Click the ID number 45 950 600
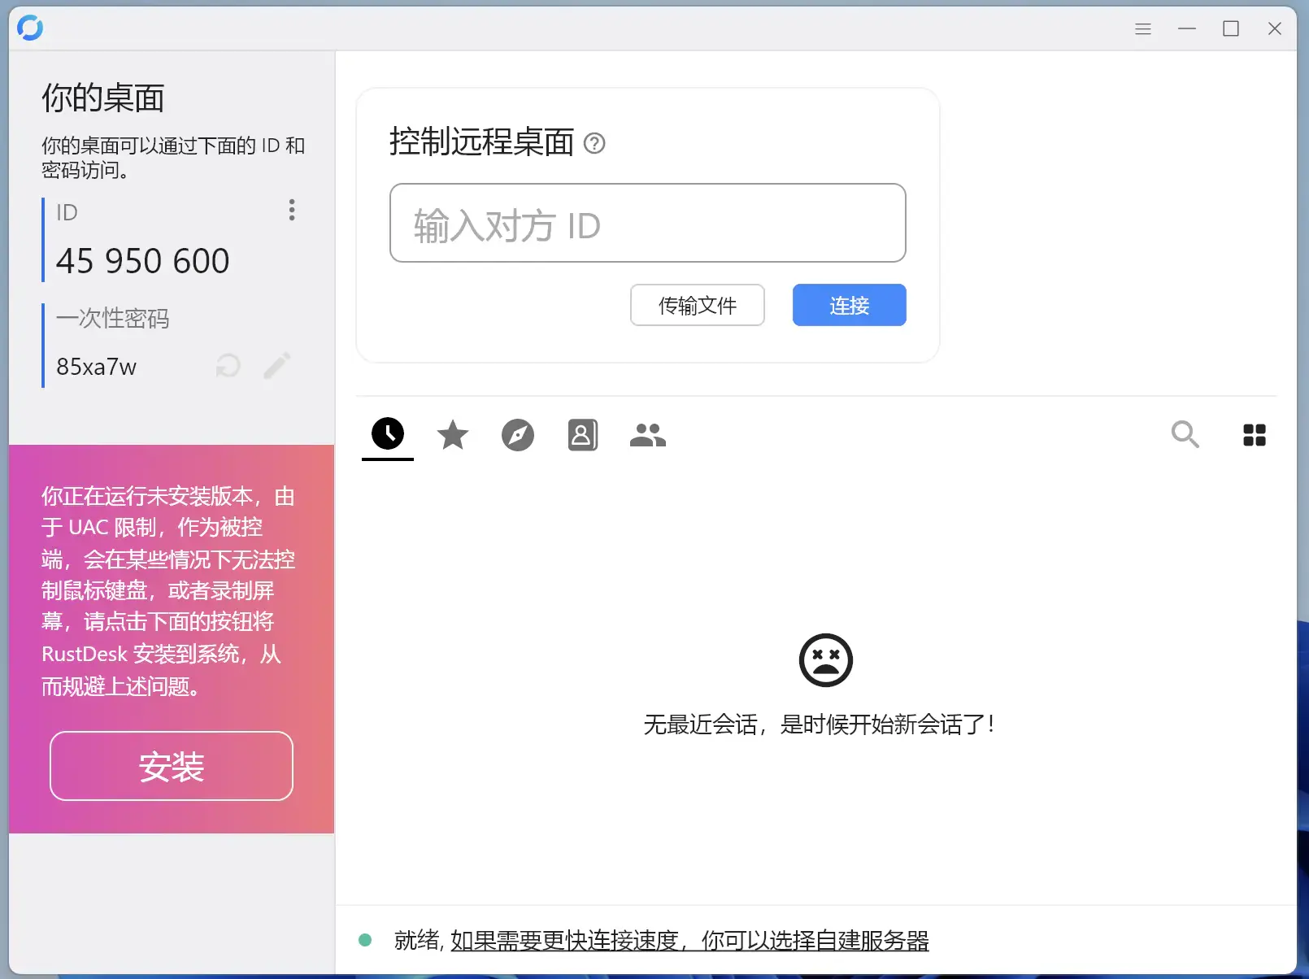1309x979 pixels. 143,261
